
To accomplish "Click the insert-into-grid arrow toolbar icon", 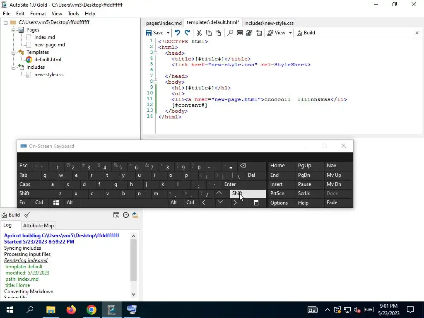I will click(x=259, y=33).
